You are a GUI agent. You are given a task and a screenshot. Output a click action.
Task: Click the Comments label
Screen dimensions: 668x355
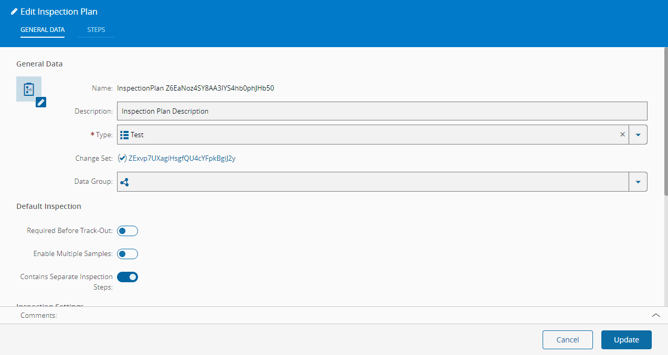click(39, 315)
